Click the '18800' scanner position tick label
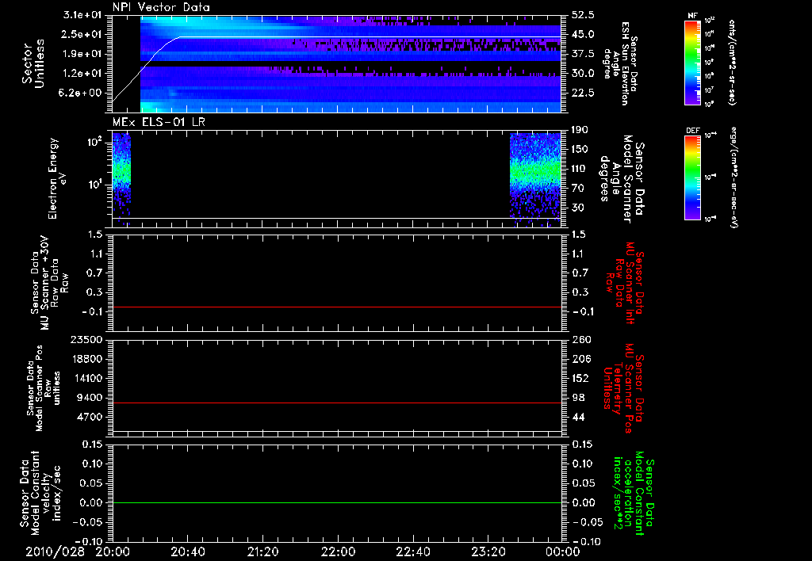 (86, 359)
